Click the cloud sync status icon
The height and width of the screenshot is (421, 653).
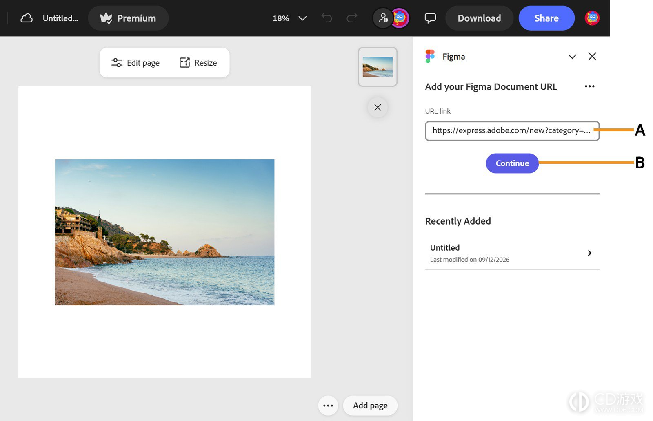click(27, 18)
